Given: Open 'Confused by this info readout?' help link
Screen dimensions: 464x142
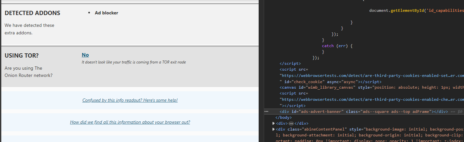Looking at the screenshot, I should coord(130,100).
